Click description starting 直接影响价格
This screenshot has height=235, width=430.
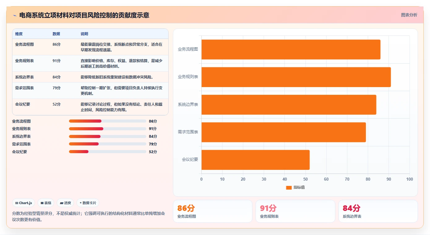click(122, 64)
